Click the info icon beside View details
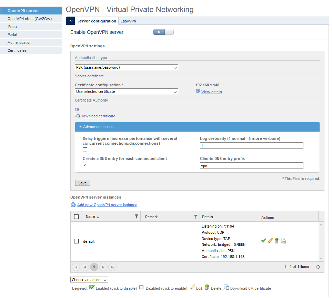 coord(198,91)
